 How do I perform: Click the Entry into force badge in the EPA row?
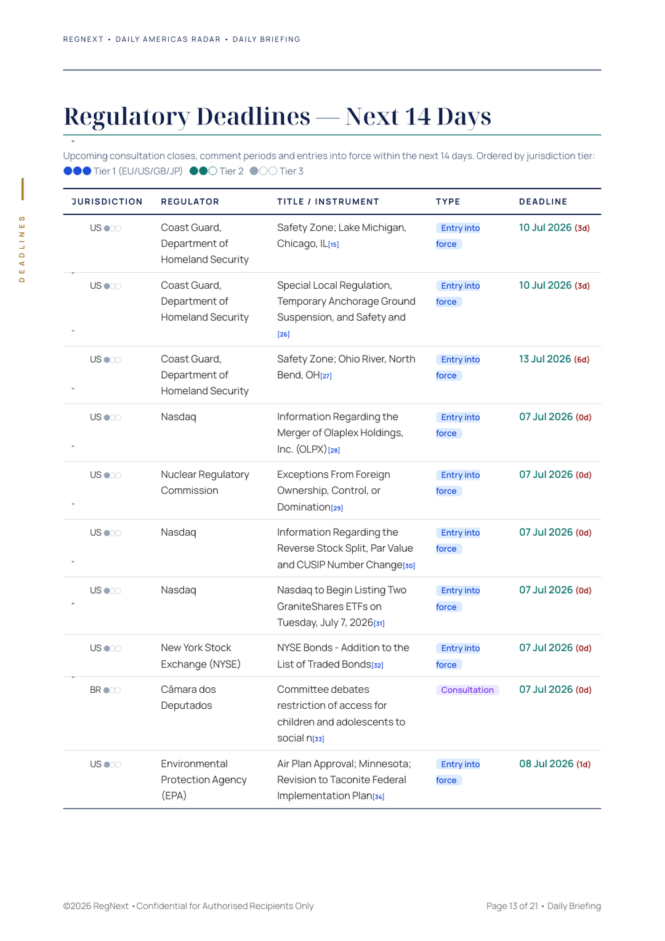(458, 772)
